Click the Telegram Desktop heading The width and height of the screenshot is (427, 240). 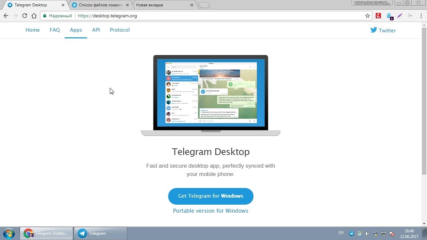[211, 152]
